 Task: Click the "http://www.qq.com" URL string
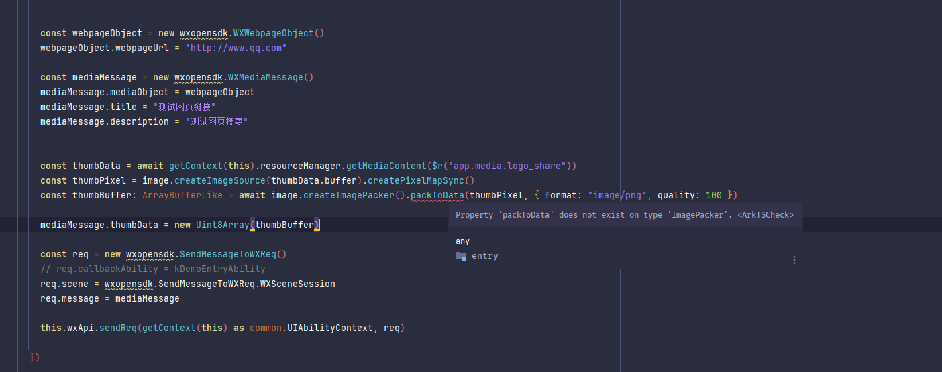point(236,48)
